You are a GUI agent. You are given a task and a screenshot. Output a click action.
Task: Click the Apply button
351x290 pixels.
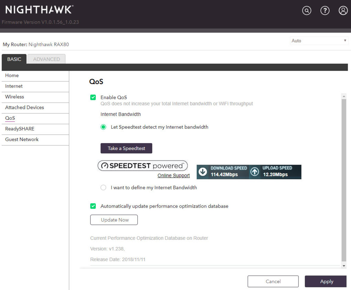(x=325, y=281)
